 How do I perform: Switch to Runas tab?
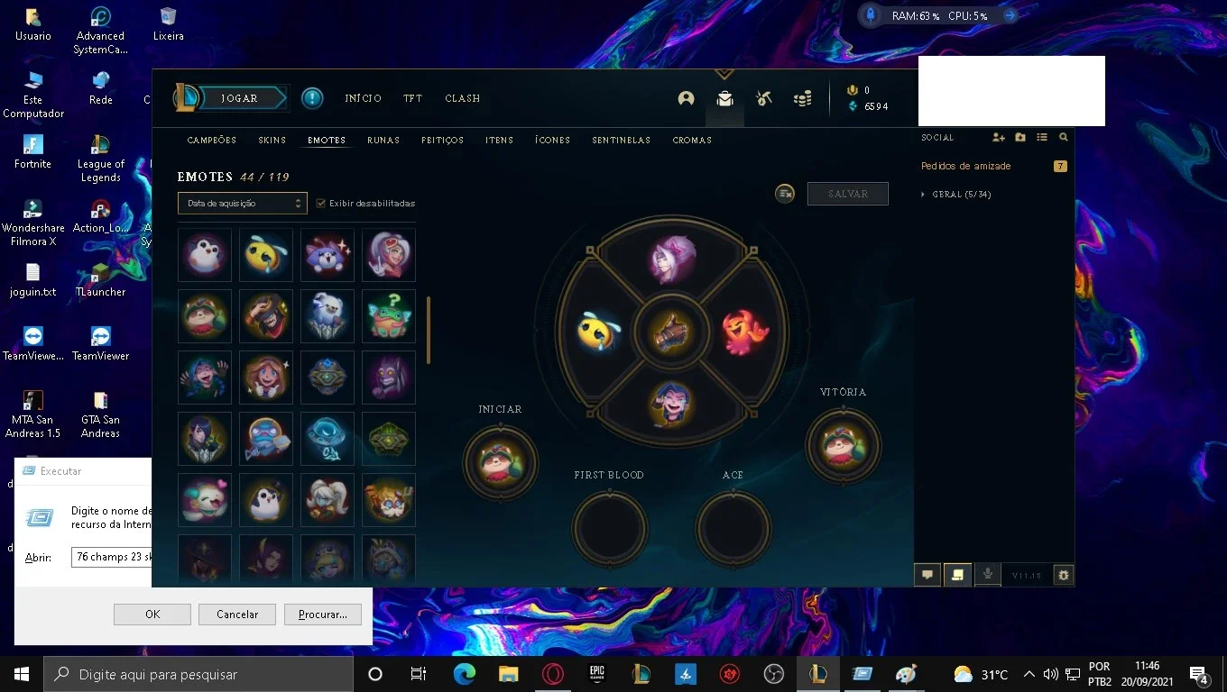pyautogui.click(x=383, y=141)
